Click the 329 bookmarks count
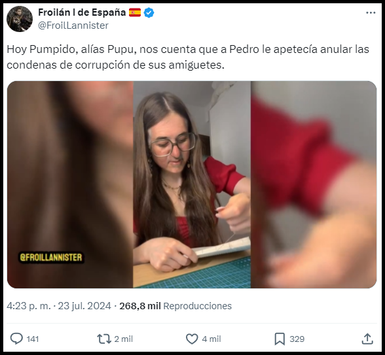The width and height of the screenshot is (385, 355). tap(297, 339)
